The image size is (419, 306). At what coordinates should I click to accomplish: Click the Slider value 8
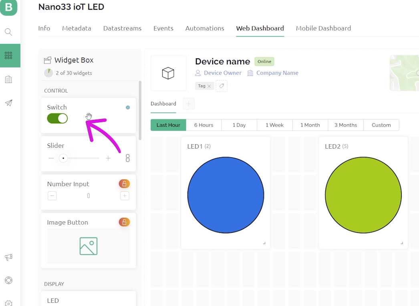point(128,158)
